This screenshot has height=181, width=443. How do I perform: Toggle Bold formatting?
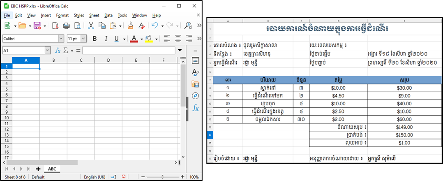[95, 39]
